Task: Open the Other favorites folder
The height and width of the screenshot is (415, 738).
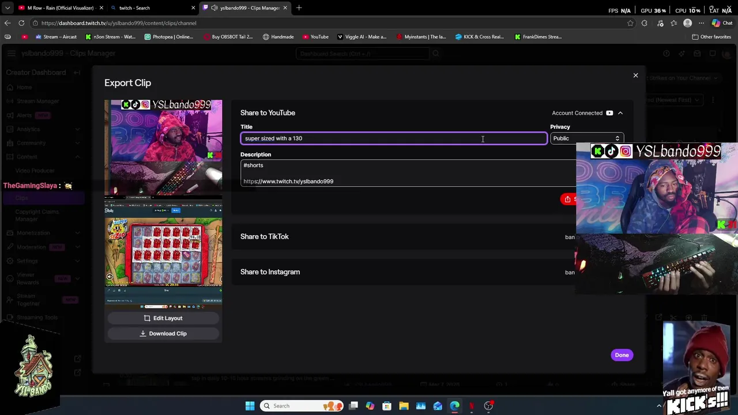Action: tap(711, 37)
